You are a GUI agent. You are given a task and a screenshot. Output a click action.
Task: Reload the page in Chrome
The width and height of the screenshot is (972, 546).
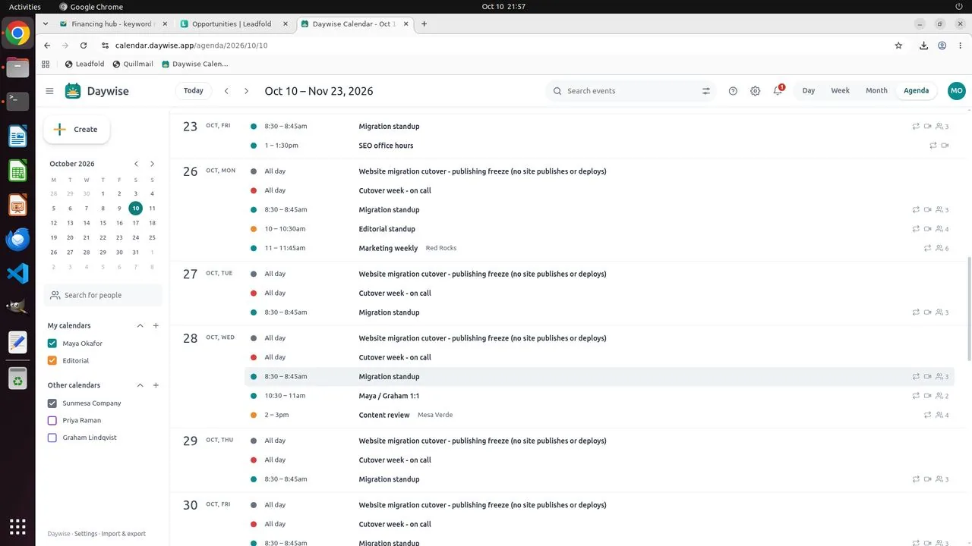[x=84, y=45]
